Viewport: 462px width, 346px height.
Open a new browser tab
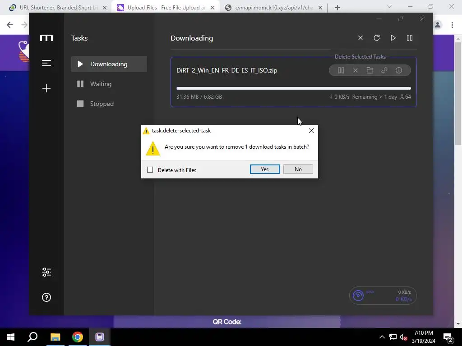pyautogui.click(x=337, y=8)
